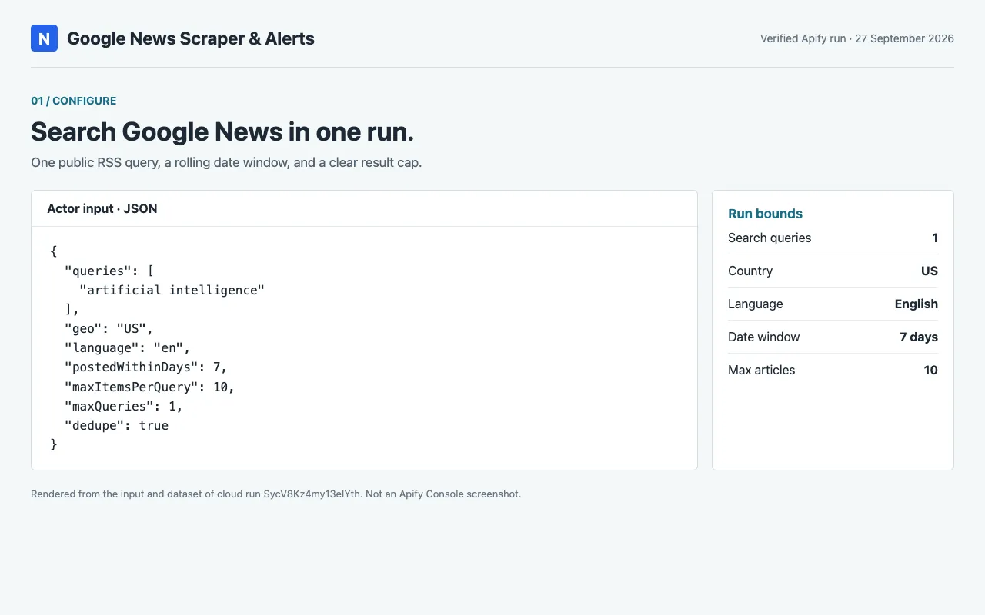The image size is (985, 615).
Task: Click the "Actor input · JSON" panel header
Action: coord(102,208)
